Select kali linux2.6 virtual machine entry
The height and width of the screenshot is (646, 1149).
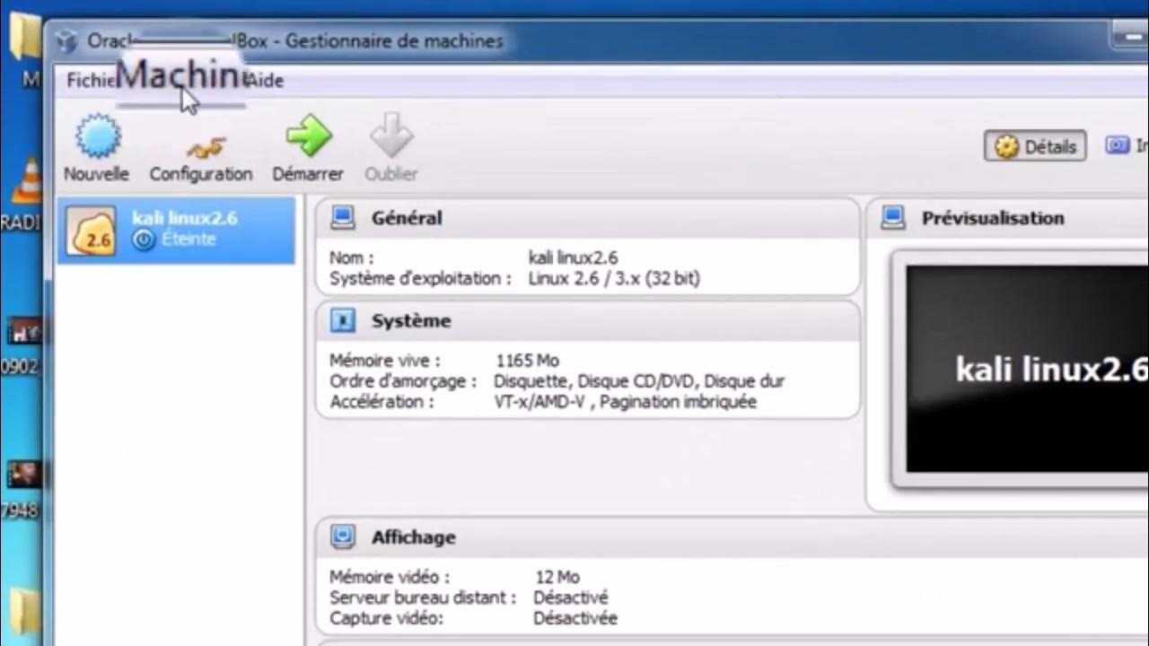pos(176,230)
